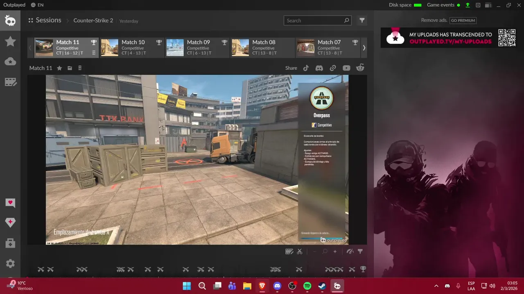This screenshot has width=524, height=294.
Task: Select Match 10 session tab
Action: click(131, 47)
